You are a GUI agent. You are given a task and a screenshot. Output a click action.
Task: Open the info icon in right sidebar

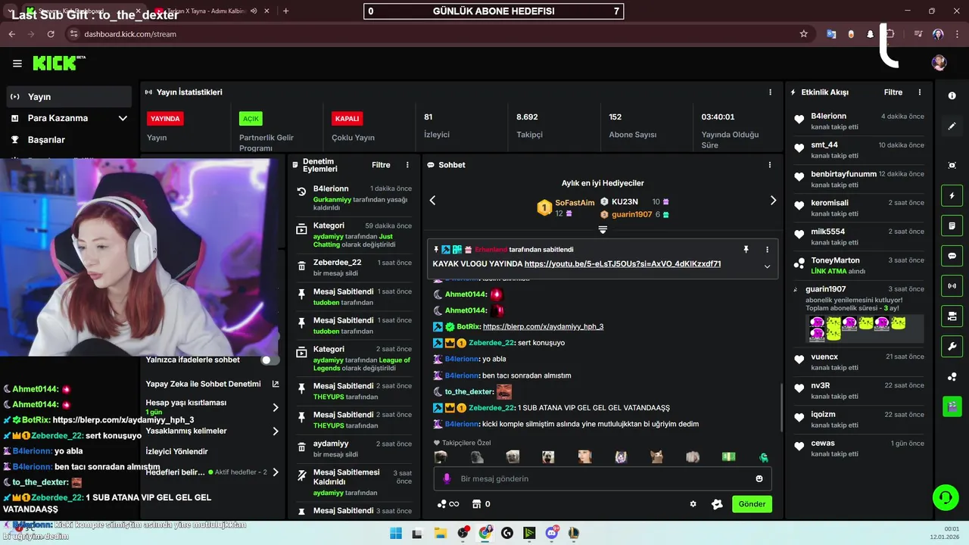point(952,96)
